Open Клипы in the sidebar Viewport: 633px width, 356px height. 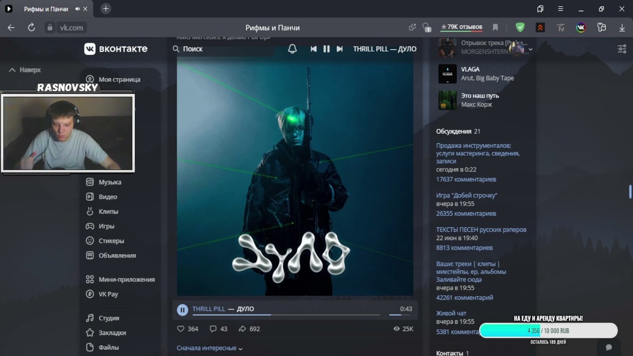(102, 211)
